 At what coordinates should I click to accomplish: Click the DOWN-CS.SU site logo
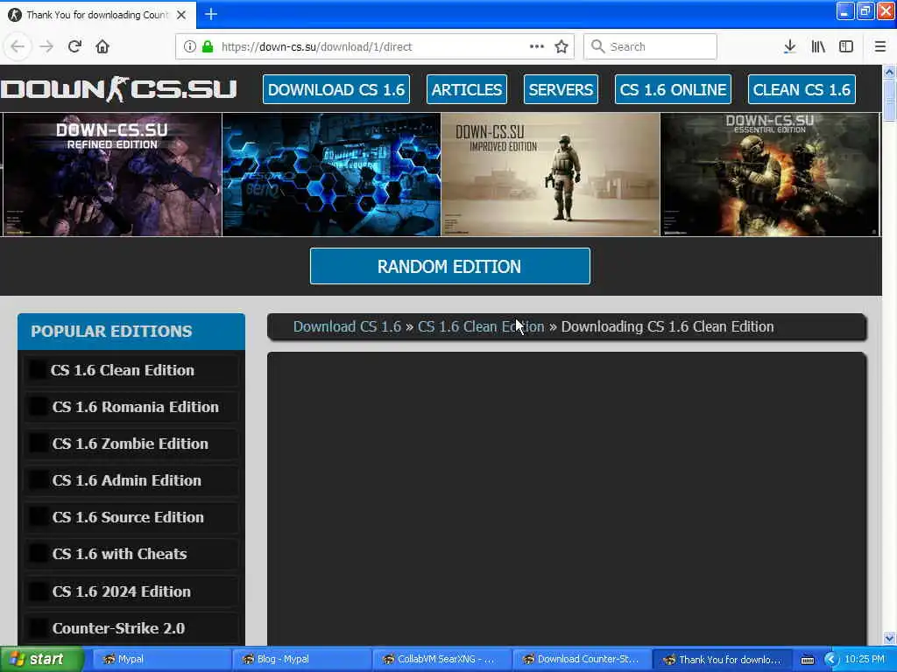pyautogui.click(x=119, y=89)
